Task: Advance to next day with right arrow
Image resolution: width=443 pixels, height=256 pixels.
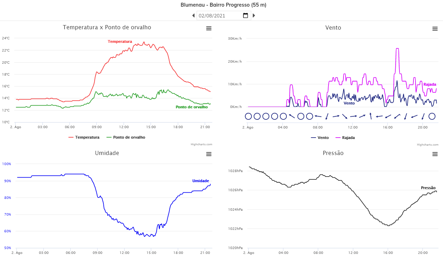Action: click(x=254, y=15)
